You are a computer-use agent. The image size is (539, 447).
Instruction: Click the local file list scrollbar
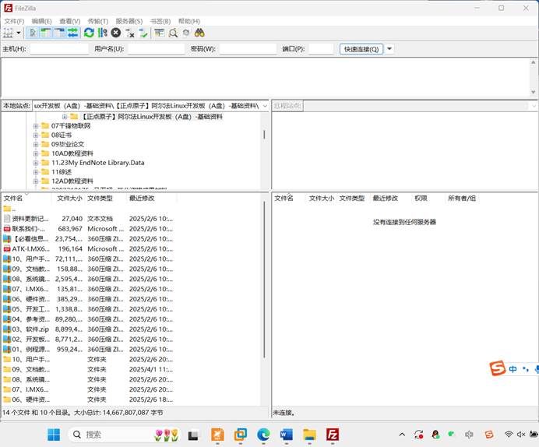point(264,279)
